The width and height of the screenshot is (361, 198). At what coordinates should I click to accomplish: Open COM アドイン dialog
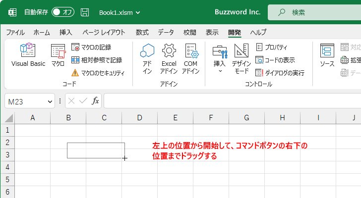[x=191, y=57]
